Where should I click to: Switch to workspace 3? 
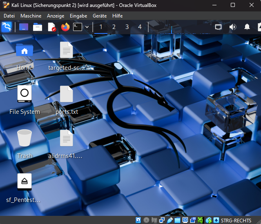127,27
